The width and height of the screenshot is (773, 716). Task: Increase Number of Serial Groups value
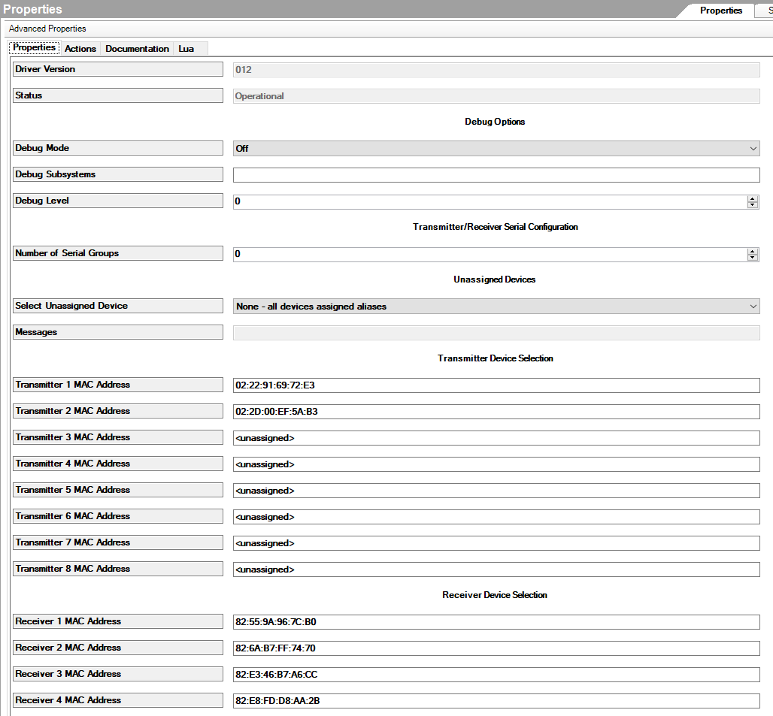(752, 251)
